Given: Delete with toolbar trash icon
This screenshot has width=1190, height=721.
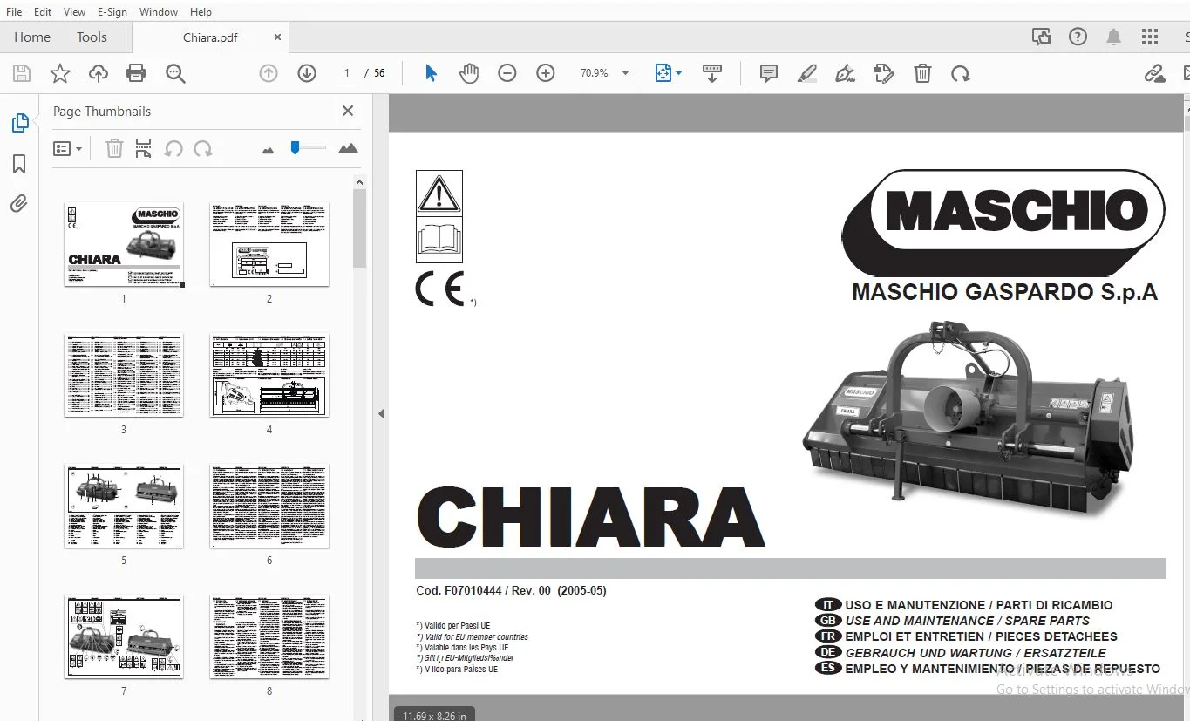Looking at the screenshot, I should pos(922,74).
